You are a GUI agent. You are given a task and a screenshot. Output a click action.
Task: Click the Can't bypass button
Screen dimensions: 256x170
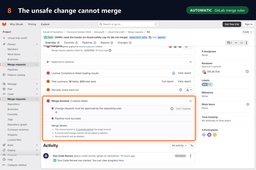point(184,109)
